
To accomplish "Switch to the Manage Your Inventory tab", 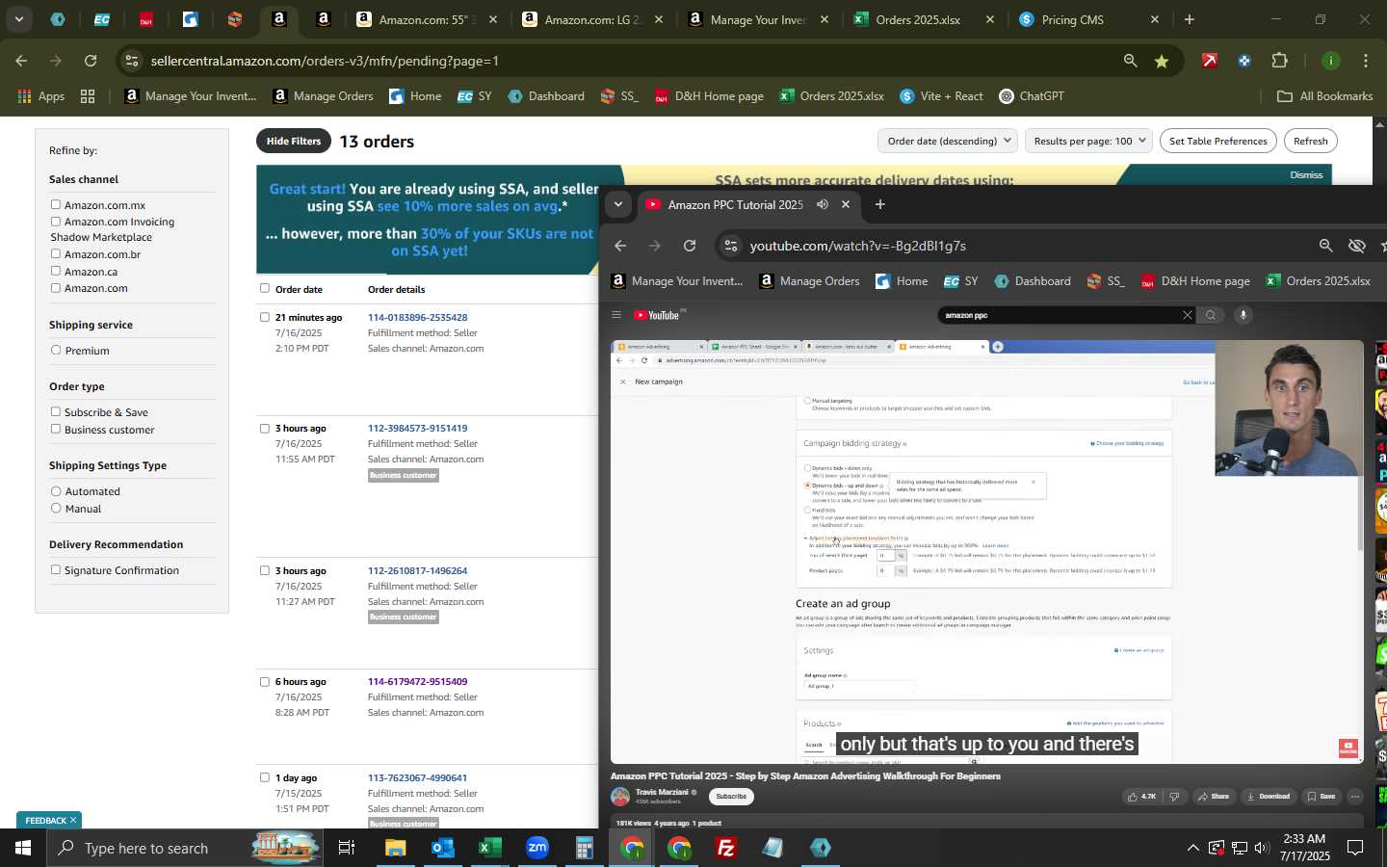I will (x=758, y=19).
